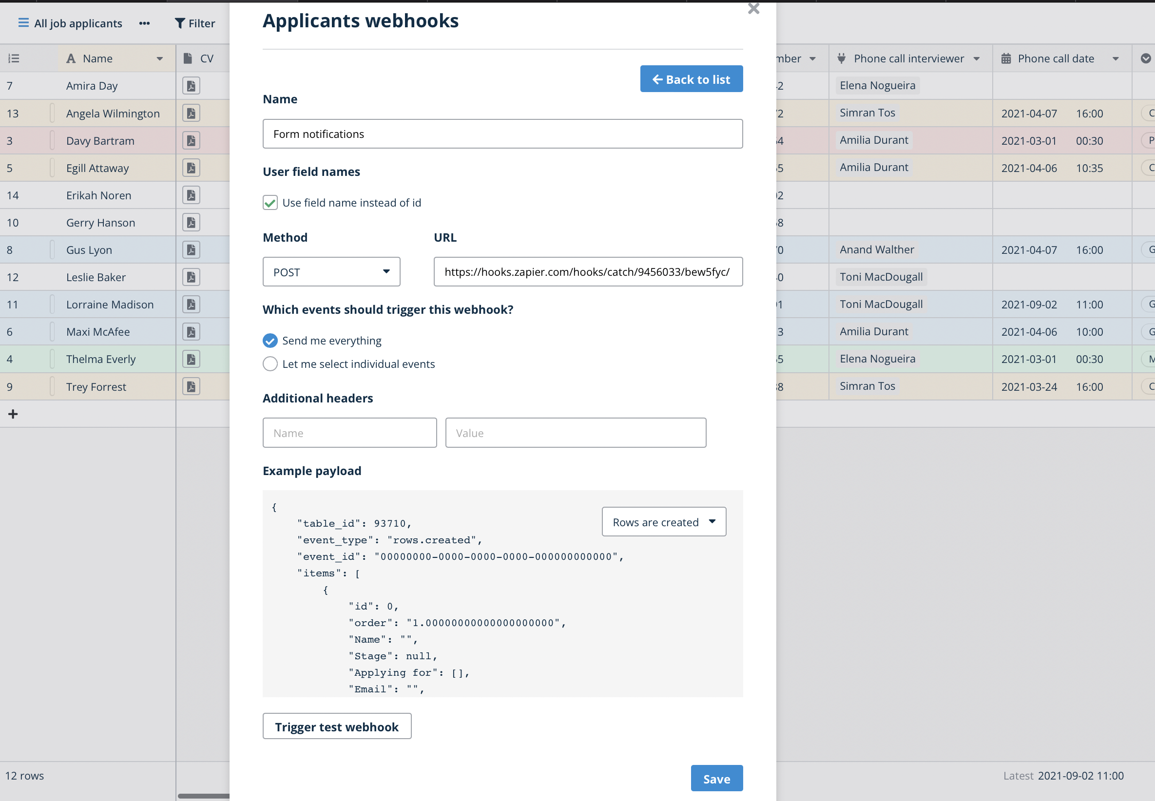Click the Phone call date calendar icon

tap(1006, 59)
